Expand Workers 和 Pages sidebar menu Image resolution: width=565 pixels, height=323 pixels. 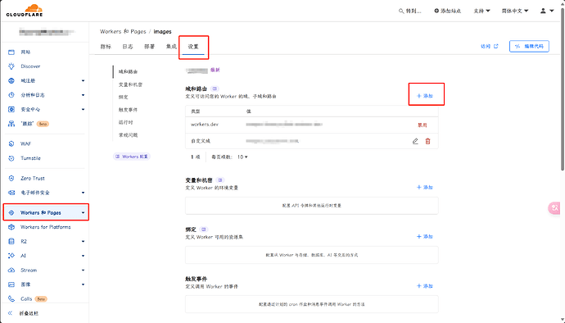pyautogui.click(x=83, y=213)
